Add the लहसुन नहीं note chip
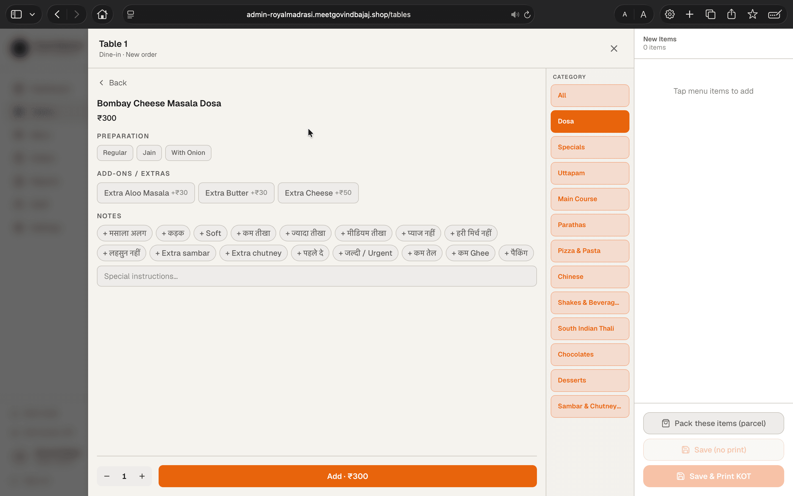793x496 pixels. coord(122,253)
